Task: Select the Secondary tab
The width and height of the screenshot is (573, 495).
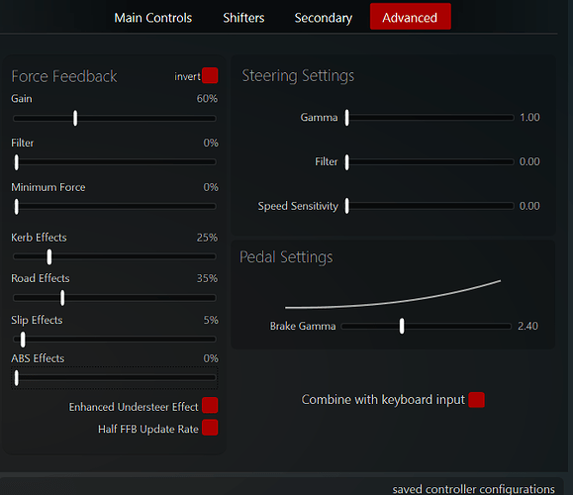Action: coord(323,18)
